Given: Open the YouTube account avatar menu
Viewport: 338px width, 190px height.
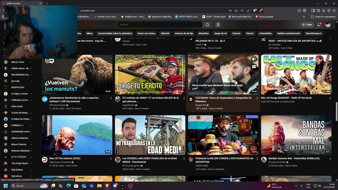Looking at the screenshot, I should coord(328,25).
